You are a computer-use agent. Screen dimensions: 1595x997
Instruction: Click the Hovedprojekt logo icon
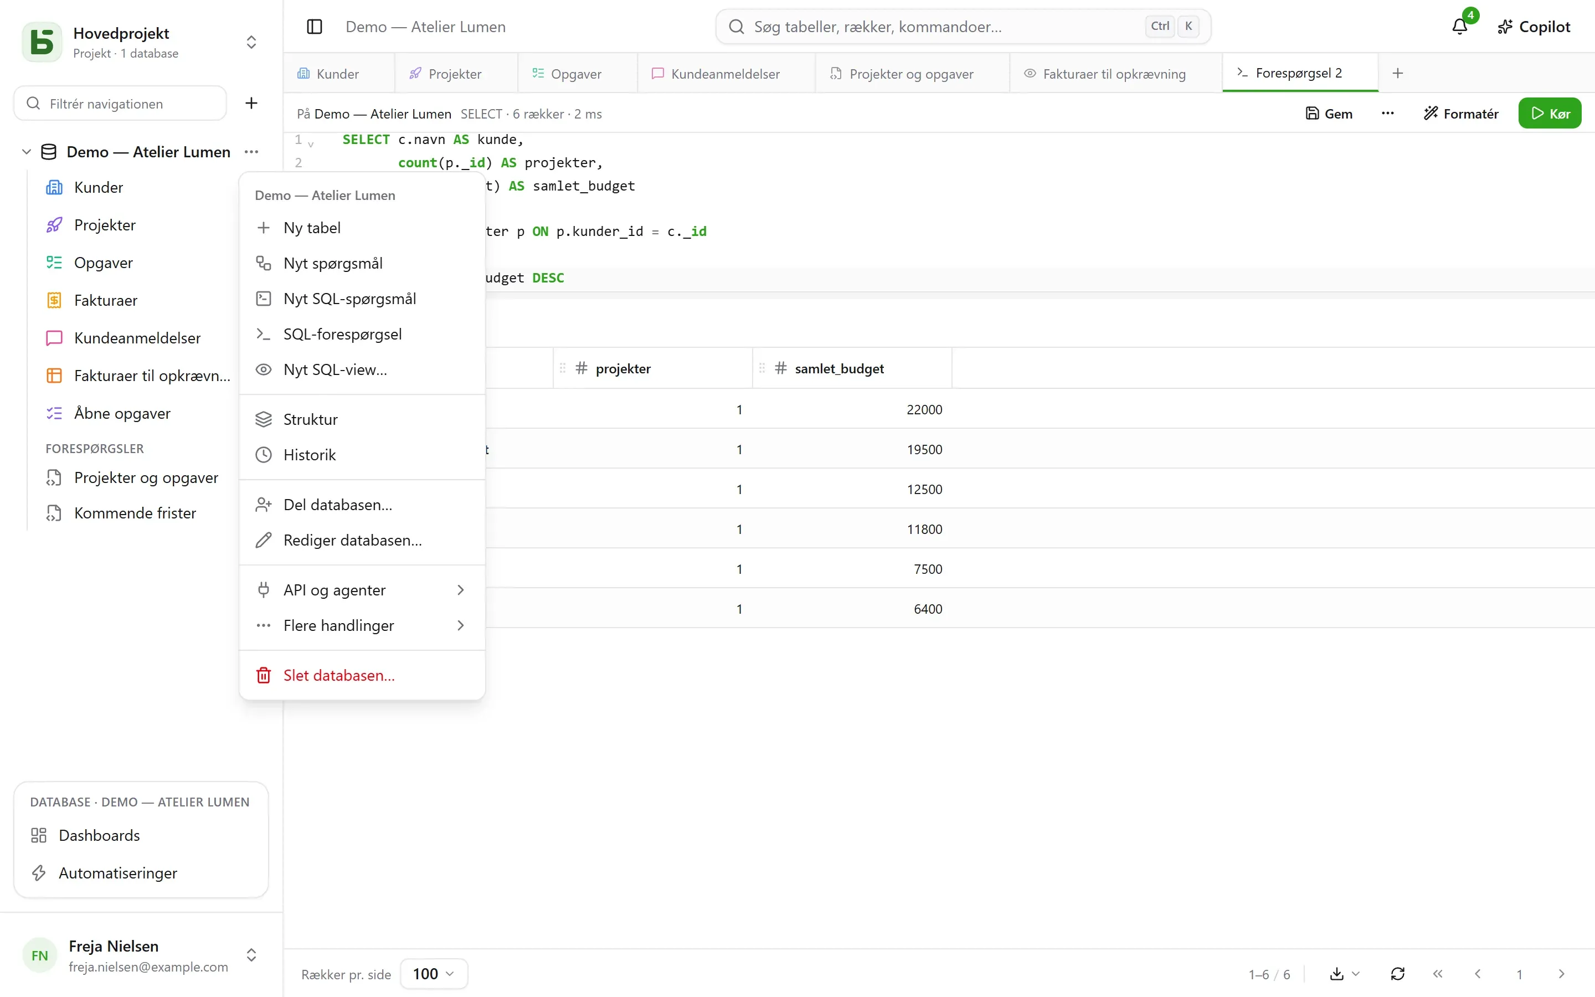(x=42, y=42)
